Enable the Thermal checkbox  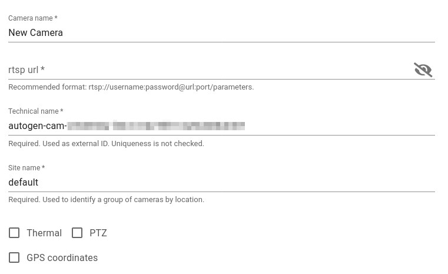(x=14, y=233)
